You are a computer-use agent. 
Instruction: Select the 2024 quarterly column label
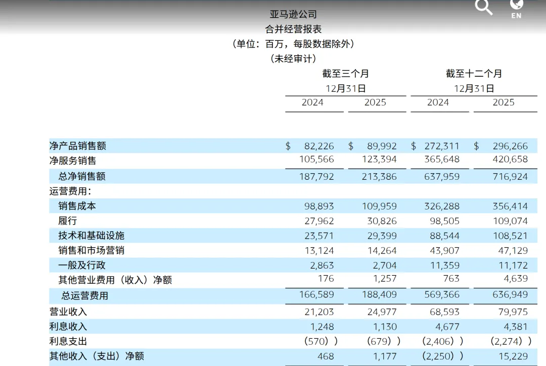pyautogui.click(x=313, y=102)
